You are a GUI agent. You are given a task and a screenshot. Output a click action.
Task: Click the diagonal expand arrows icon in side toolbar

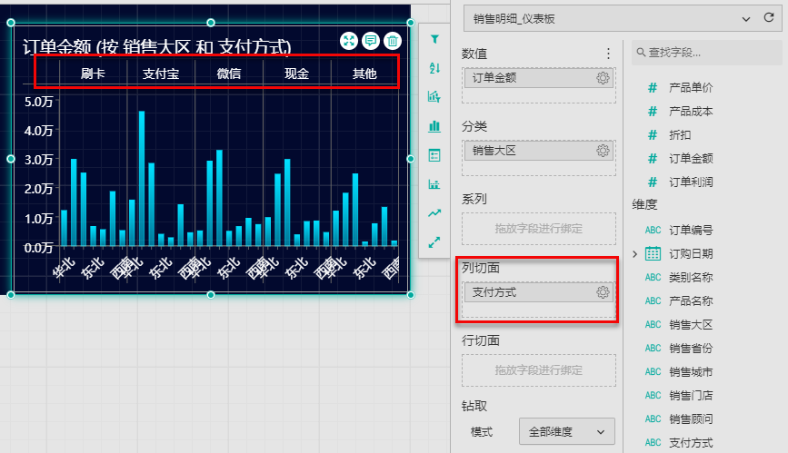click(x=434, y=242)
